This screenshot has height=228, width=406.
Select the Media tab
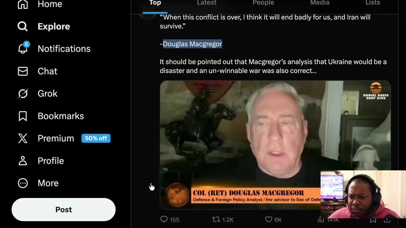click(320, 3)
